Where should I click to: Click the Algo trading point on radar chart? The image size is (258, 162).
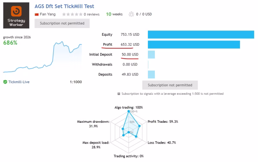[129, 112]
